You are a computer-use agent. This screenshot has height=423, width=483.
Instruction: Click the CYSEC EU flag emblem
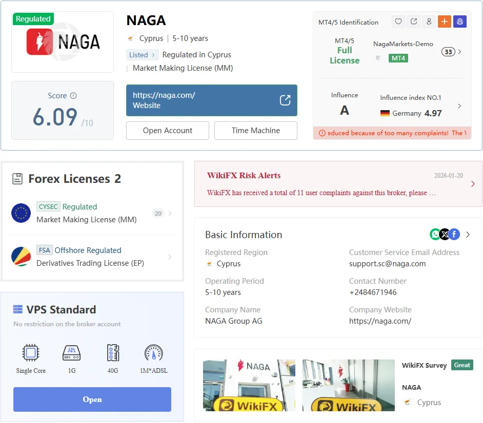(21, 213)
